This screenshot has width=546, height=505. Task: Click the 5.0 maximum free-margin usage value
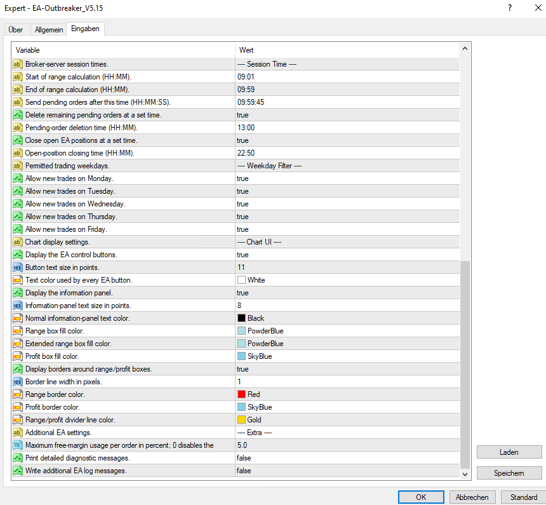click(242, 445)
